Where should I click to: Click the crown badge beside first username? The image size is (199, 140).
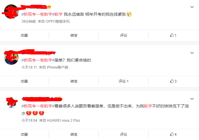coord(49,7)
